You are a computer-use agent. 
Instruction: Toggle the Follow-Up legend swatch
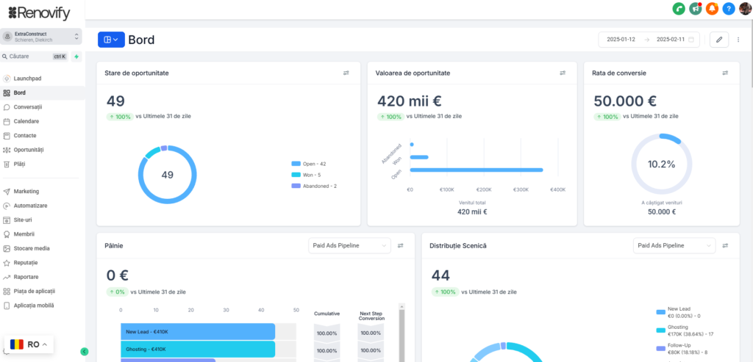pos(661,348)
